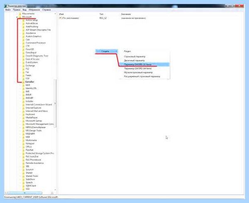Select the Internet Mail and News key

(37, 111)
